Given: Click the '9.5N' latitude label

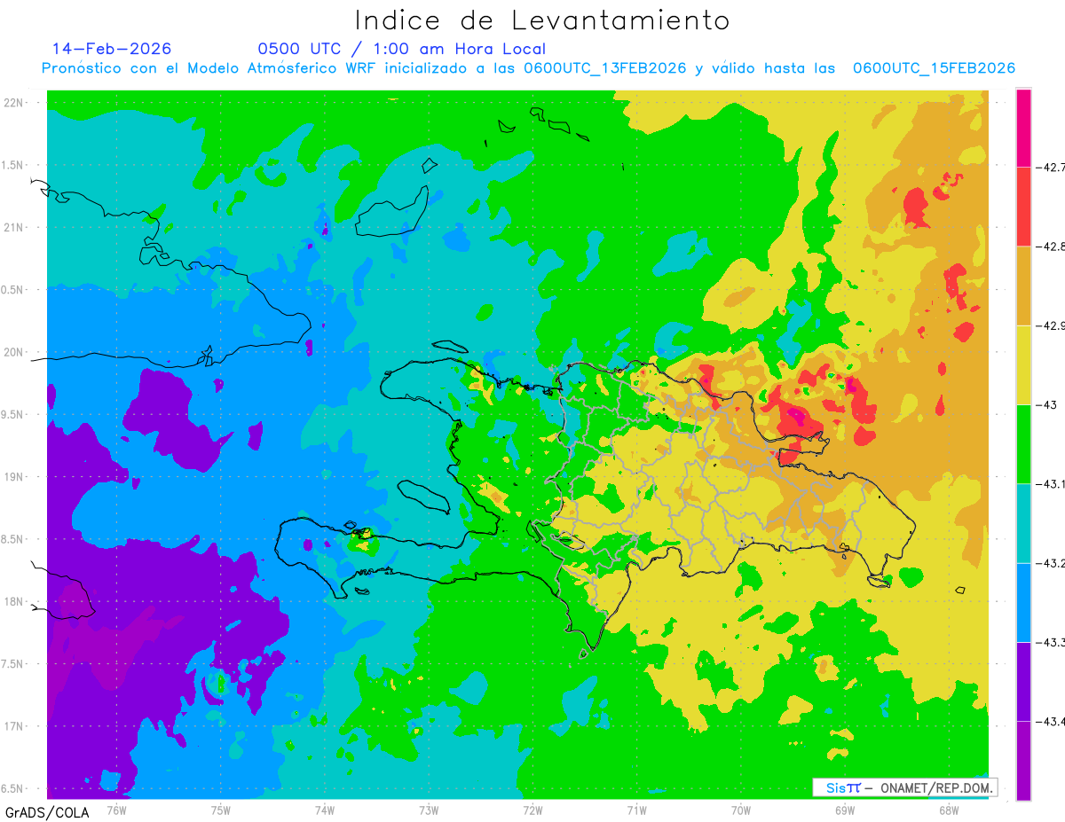Looking at the screenshot, I should click(x=13, y=415).
